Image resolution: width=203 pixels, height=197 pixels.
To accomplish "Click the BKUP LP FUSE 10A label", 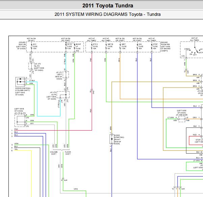I will coord(78,47).
